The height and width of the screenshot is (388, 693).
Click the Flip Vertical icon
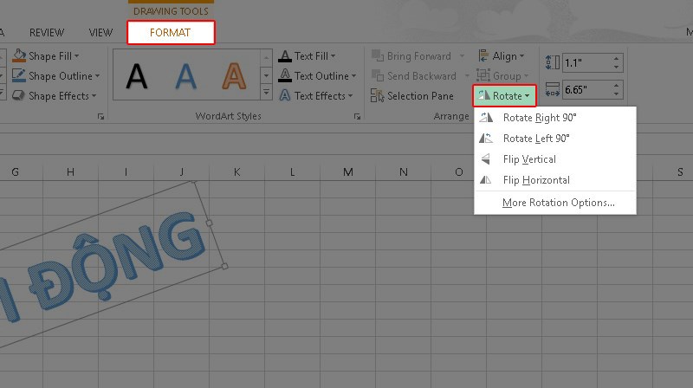click(486, 159)
